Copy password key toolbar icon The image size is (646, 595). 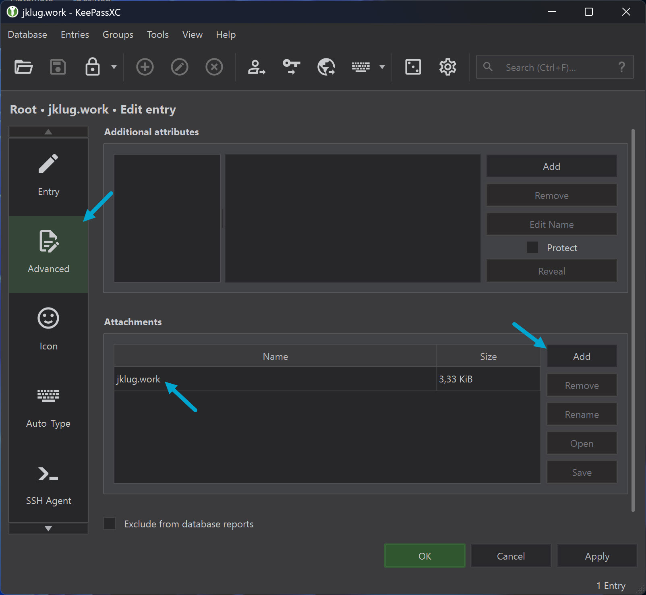pos(292,67)
